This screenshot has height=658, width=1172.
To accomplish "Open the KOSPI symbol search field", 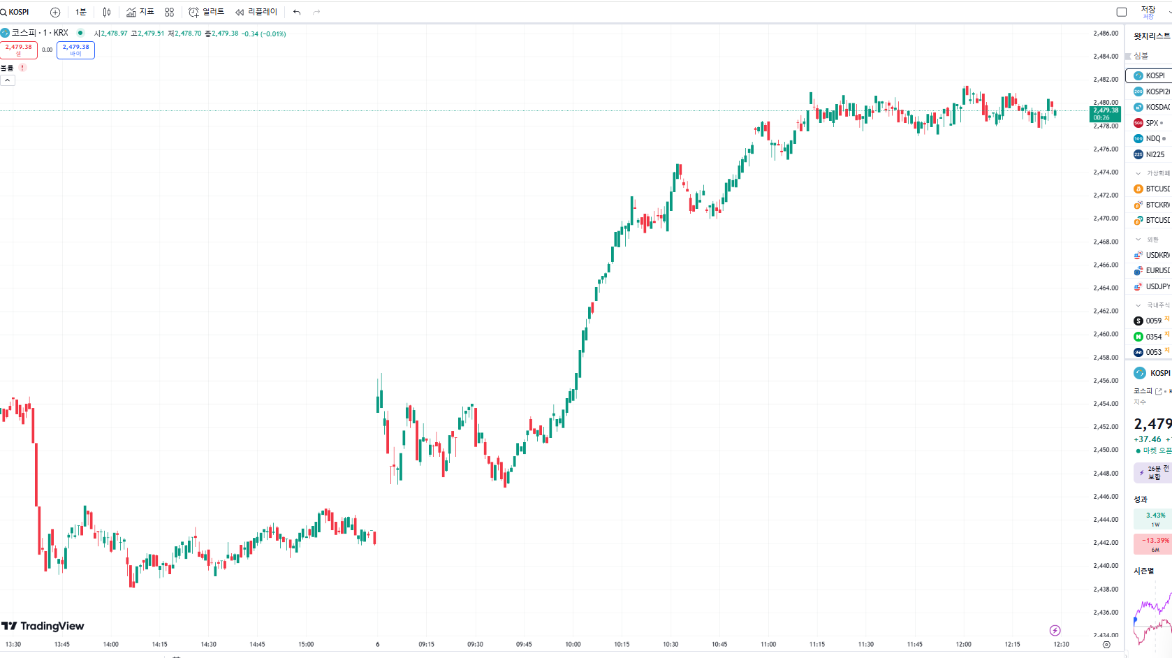I will (17, 12).
